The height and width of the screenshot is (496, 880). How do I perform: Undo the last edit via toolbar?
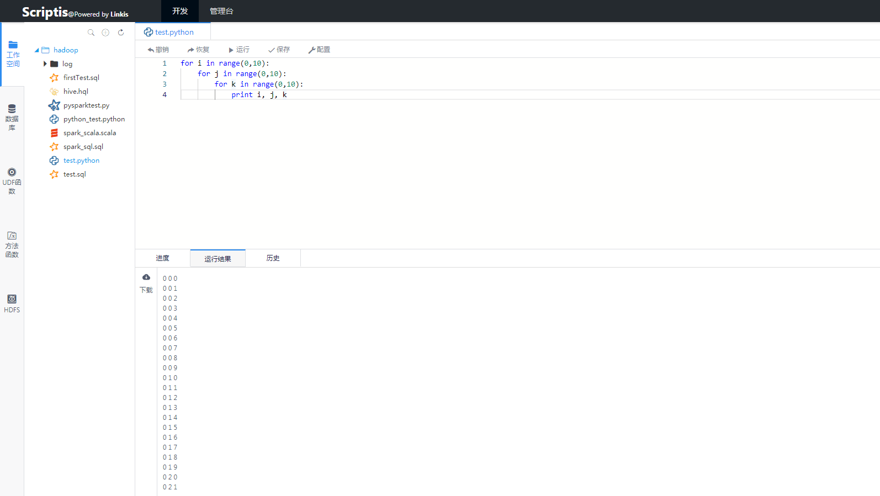[158, 50]
